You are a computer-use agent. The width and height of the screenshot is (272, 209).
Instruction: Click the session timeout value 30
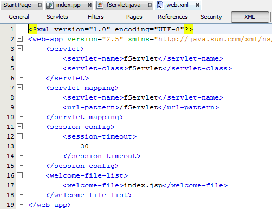(85, 146)
